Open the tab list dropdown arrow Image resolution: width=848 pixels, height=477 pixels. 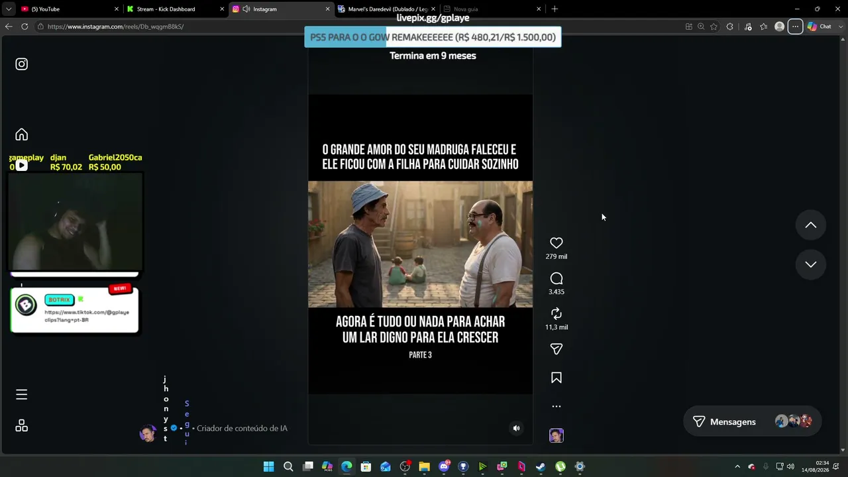[x=9, y=9]
